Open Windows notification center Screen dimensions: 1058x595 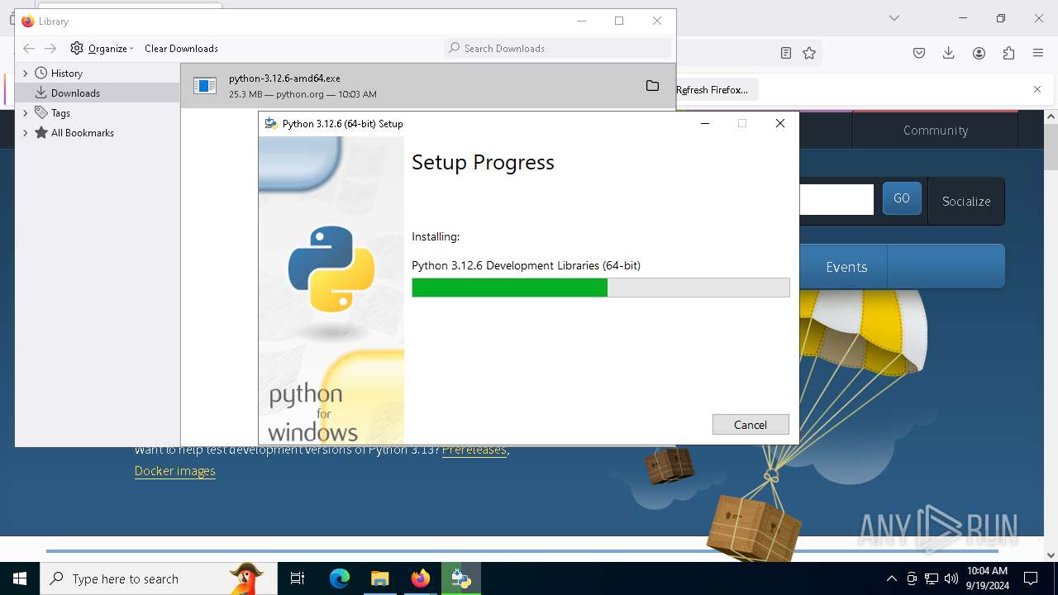coord(1031,578)
